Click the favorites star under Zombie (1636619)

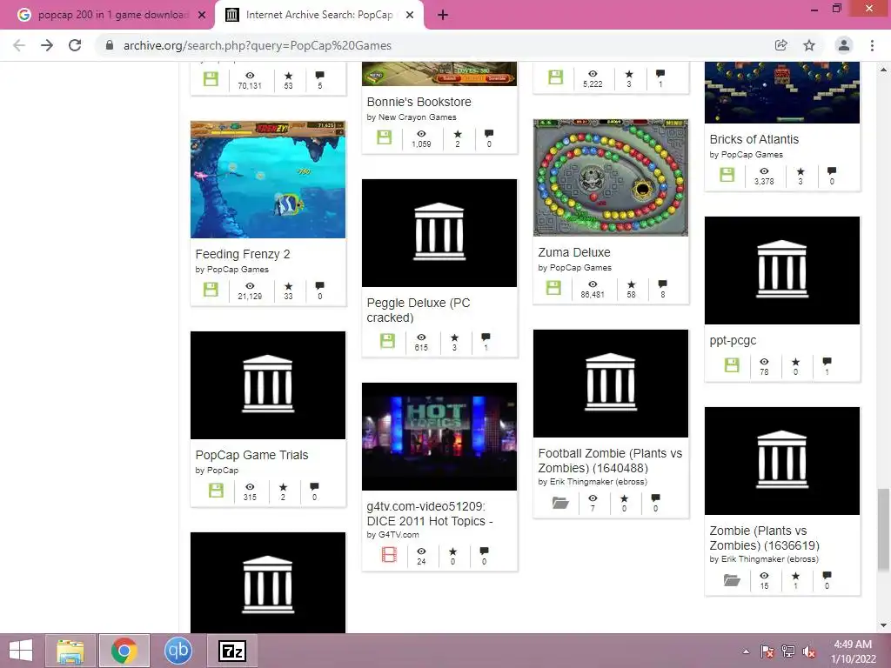pos(795,576)
